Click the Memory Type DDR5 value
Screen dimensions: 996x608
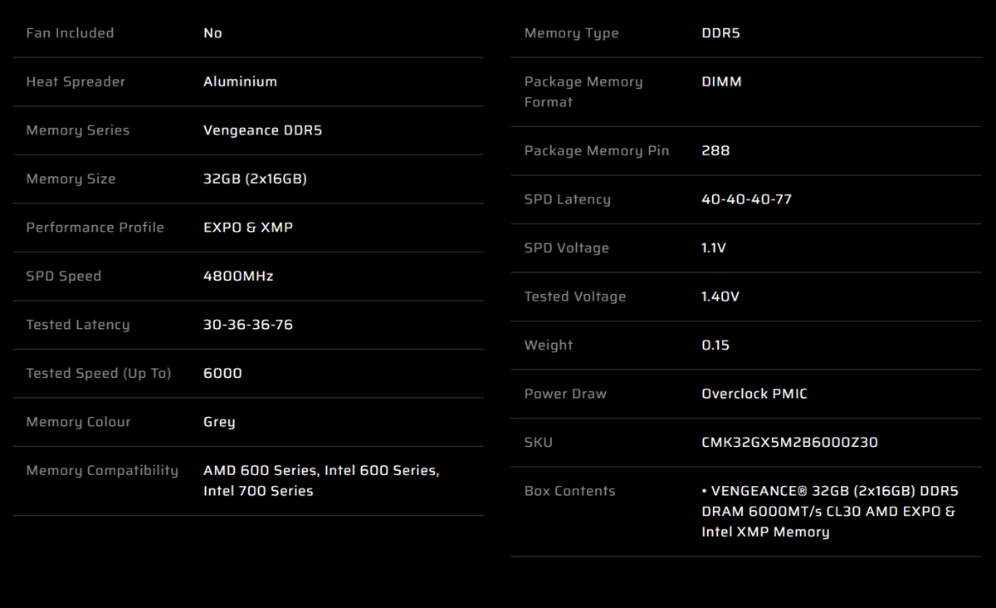click(x=720, y=33)
